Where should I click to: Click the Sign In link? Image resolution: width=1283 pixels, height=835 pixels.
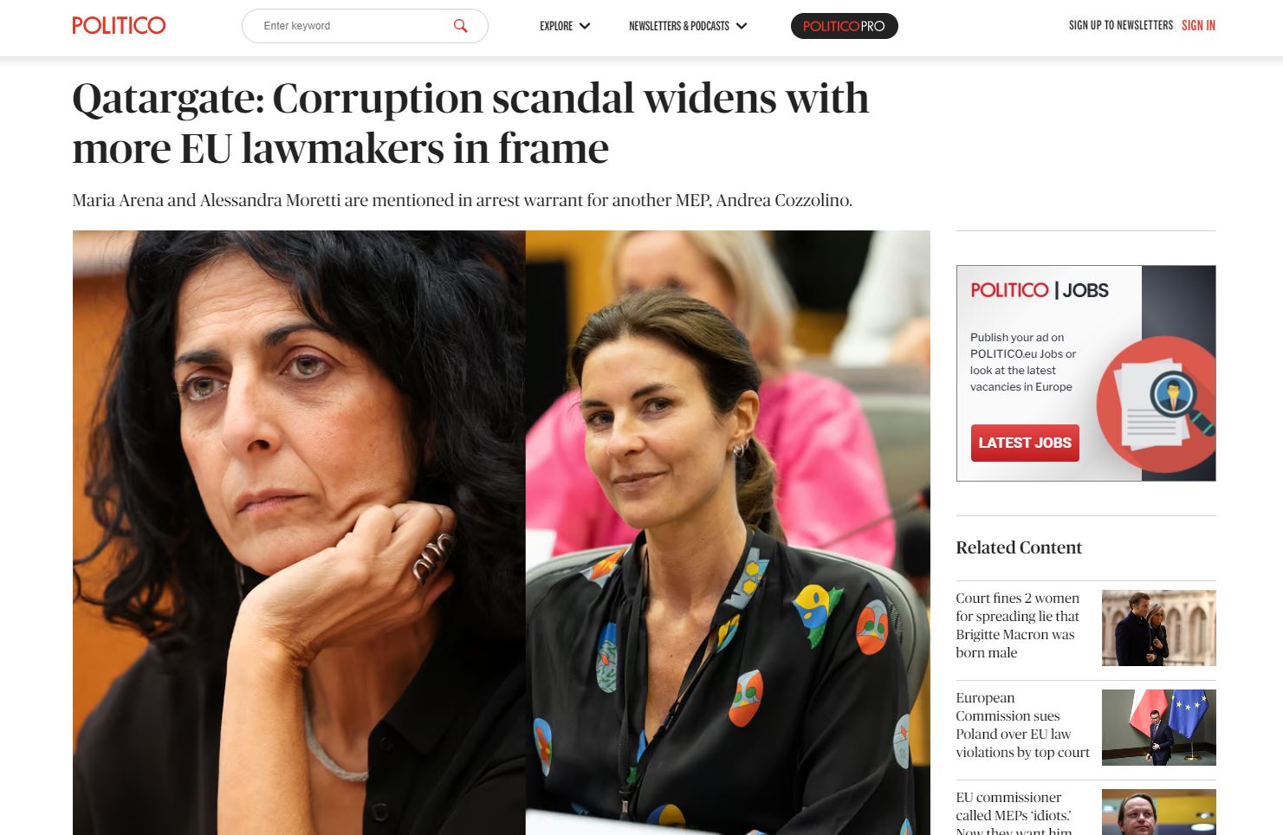pyautogui.click(x=1198, y=25)
